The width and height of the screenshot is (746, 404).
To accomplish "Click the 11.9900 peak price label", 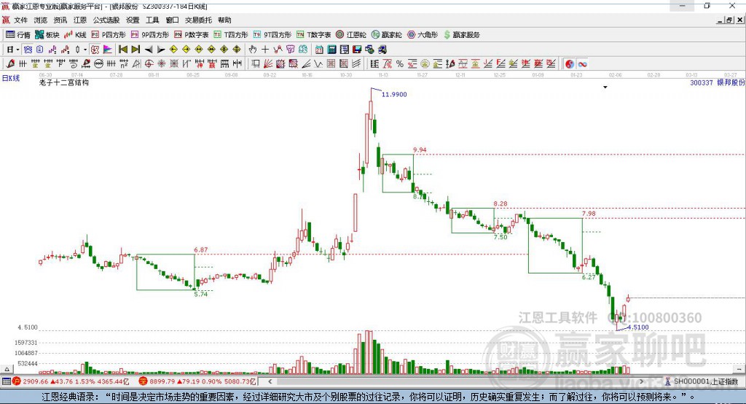I will (394, 94).
